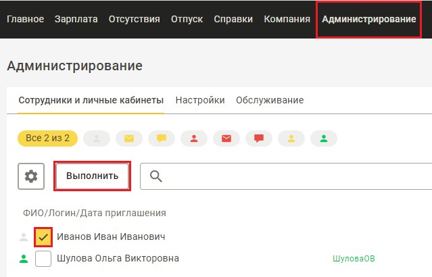Filter by yellow person status icon
The image size is (432, 277).
click(291, 138)
